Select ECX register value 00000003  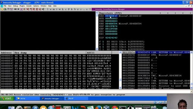click(x=111, y=18)
